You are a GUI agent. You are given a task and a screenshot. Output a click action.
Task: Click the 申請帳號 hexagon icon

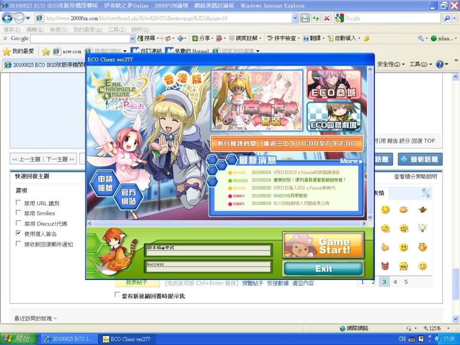coord(103,184)
